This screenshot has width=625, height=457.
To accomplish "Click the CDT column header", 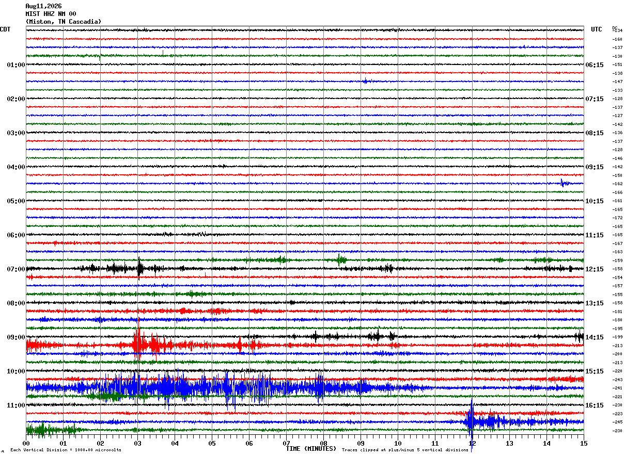I will point(5,29).
